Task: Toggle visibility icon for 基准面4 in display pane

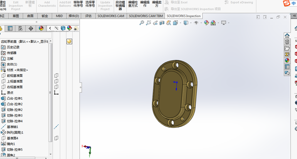Action: 56,138
